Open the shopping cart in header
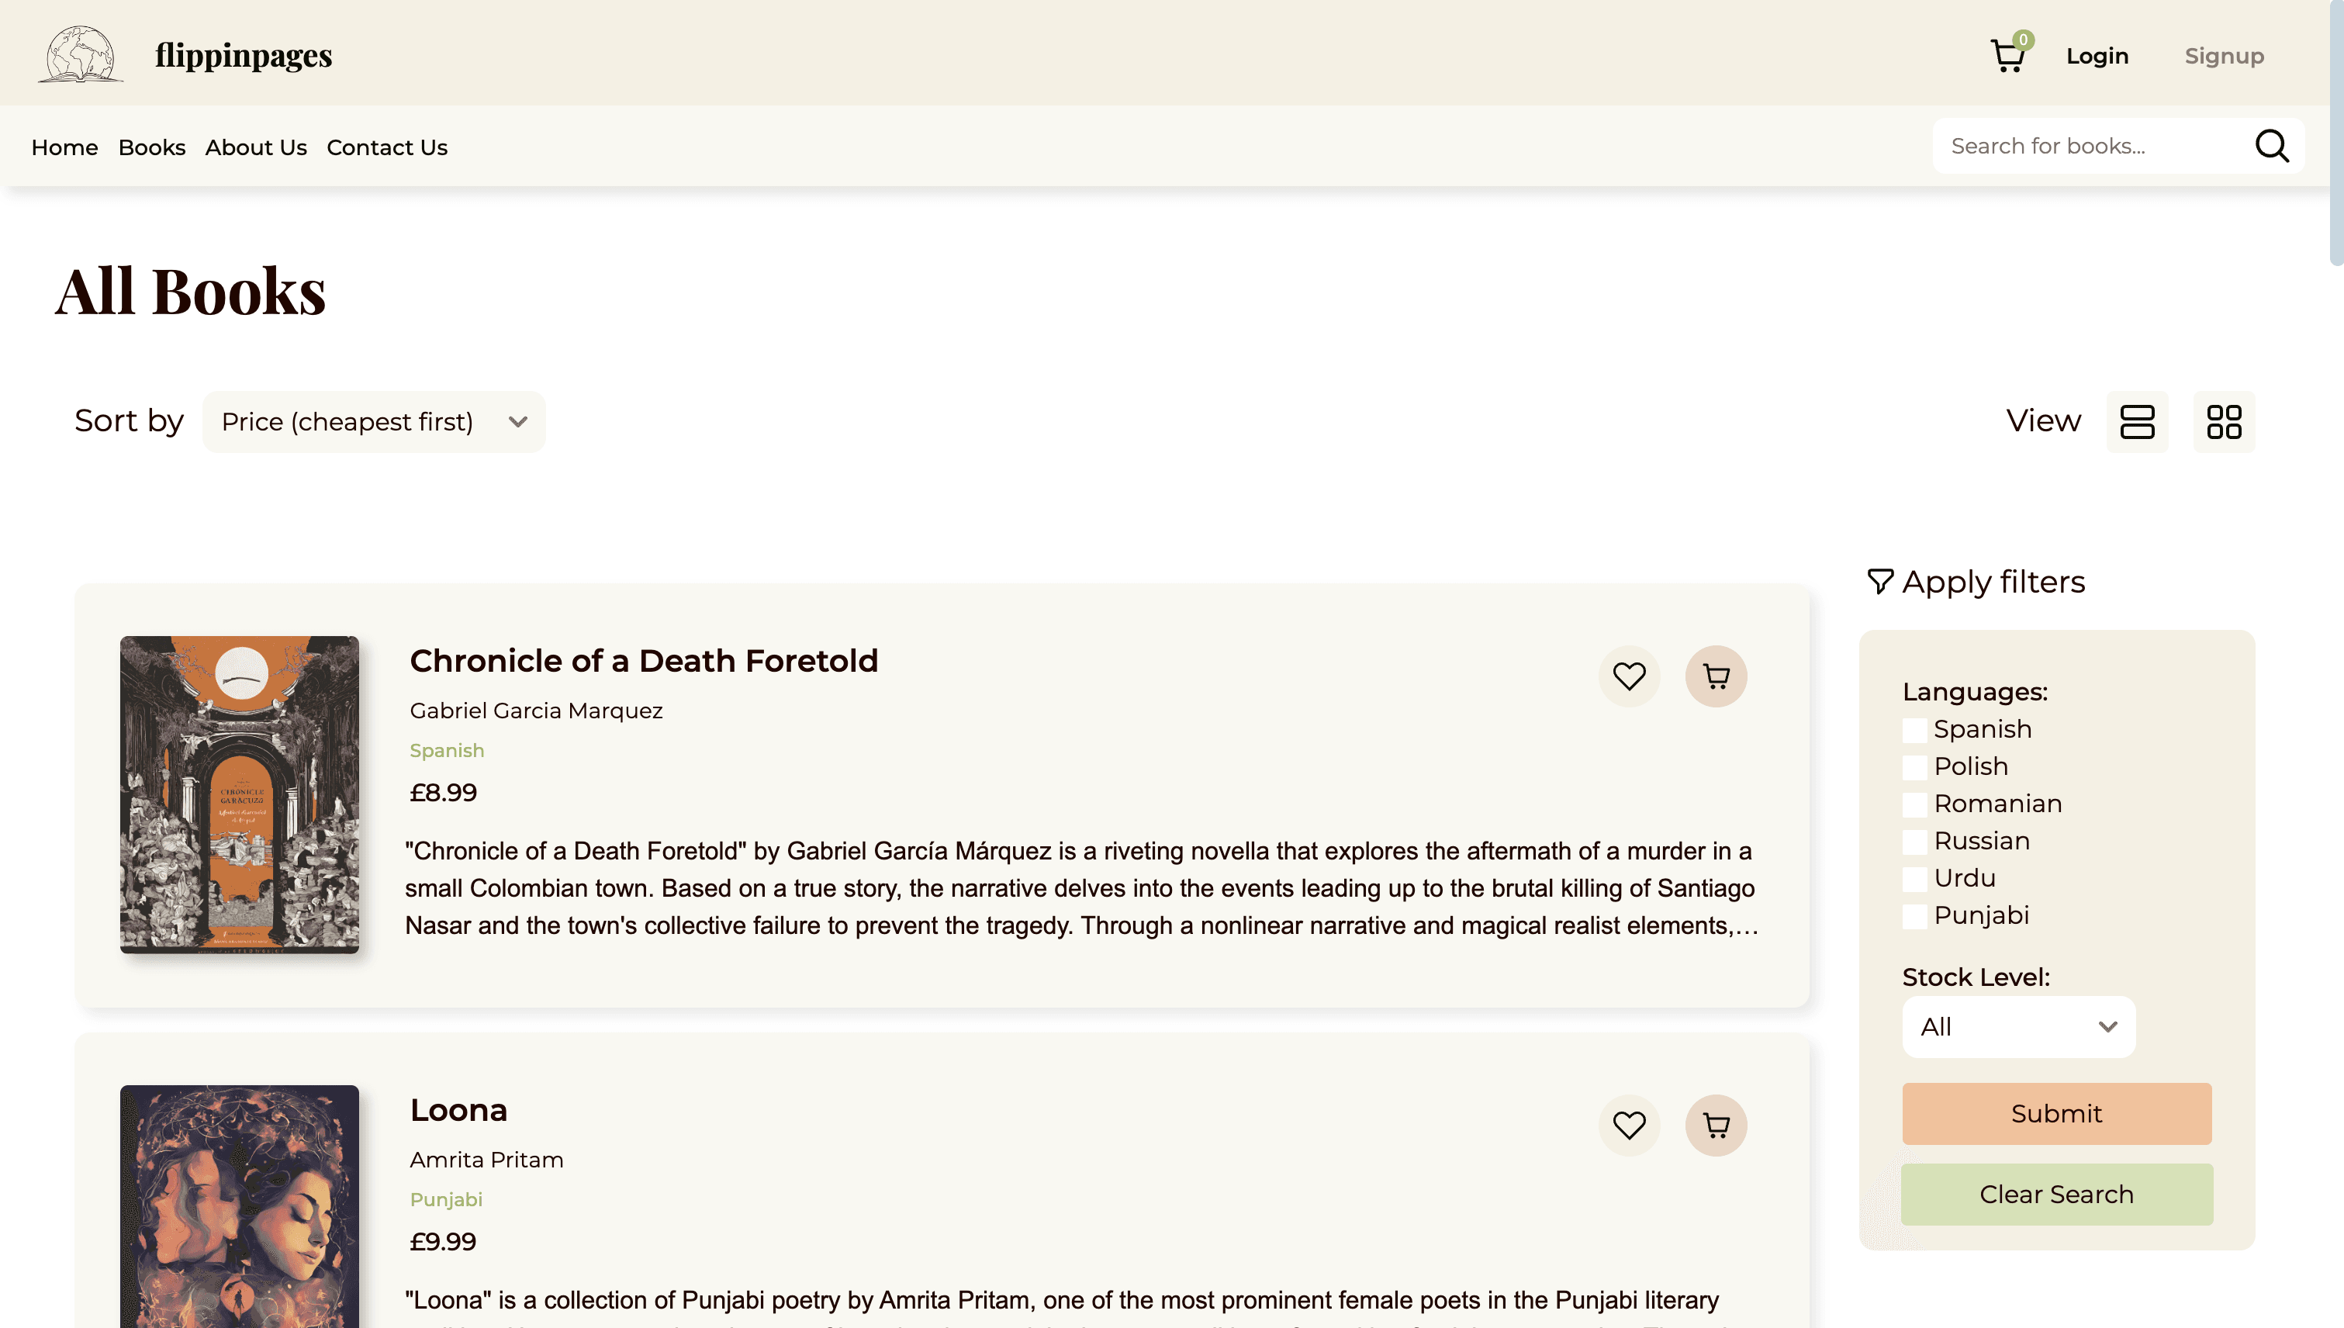The height and width of the screenshot is (1328, 2344). (2009, 55)
